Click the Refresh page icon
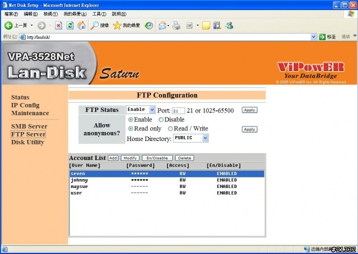Image resolution: width=358 pixels, height=254 pixels. [x=70, y=25]
